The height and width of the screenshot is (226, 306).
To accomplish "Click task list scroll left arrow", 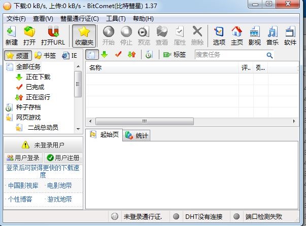I will (x=90, y=122).
